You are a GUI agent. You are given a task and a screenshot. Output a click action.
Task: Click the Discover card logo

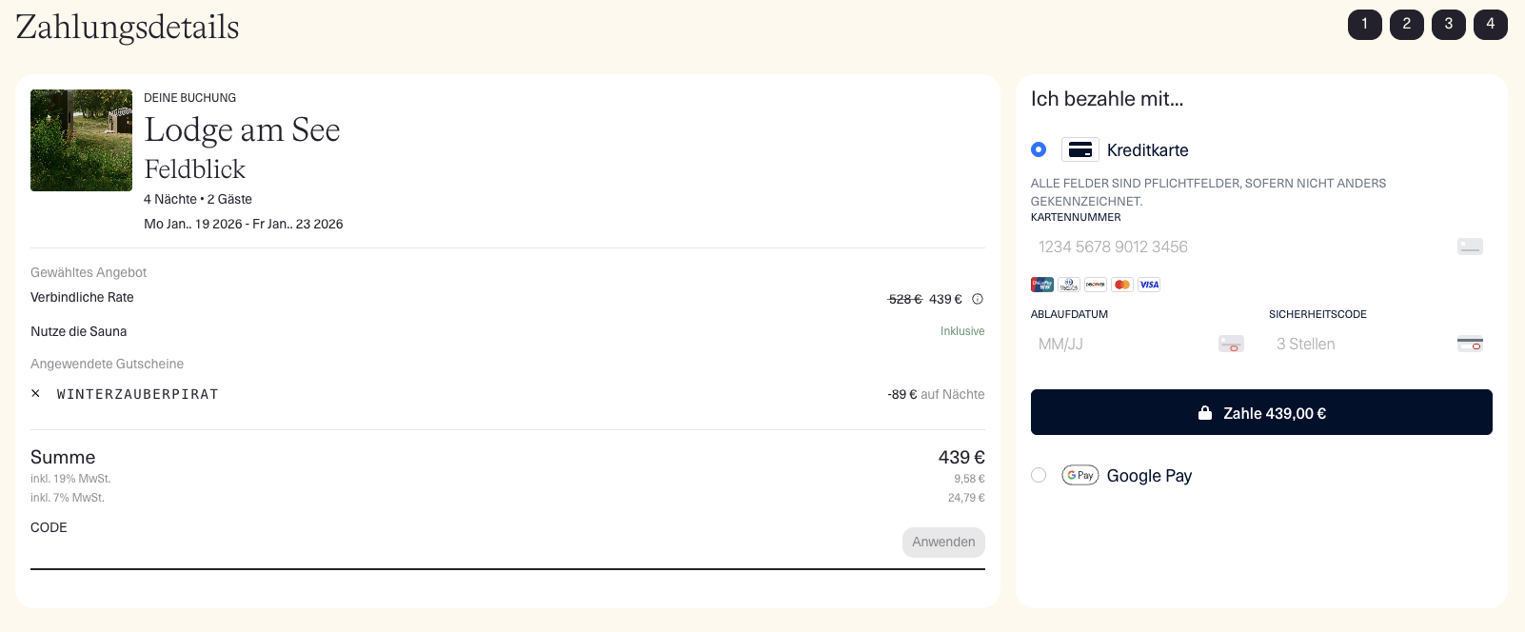pos(1096,285)
